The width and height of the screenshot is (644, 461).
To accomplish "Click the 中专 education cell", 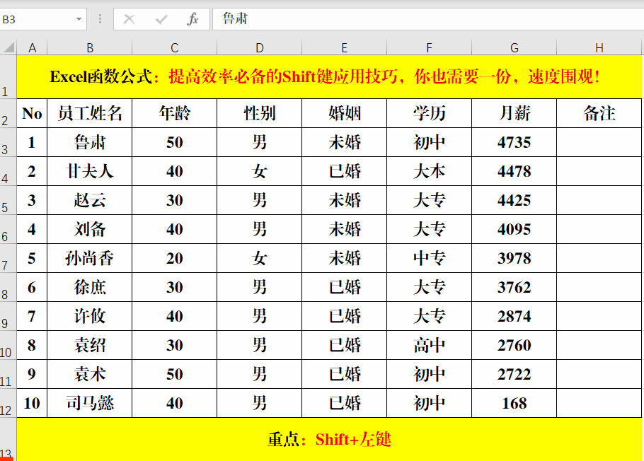I will tap(429, 258).
